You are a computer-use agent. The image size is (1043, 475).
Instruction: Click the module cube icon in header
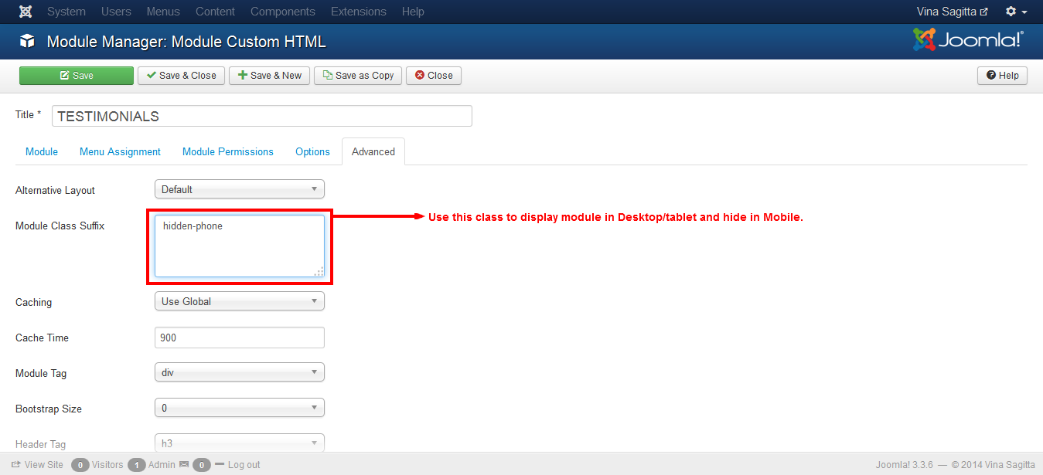click(28, 42)
